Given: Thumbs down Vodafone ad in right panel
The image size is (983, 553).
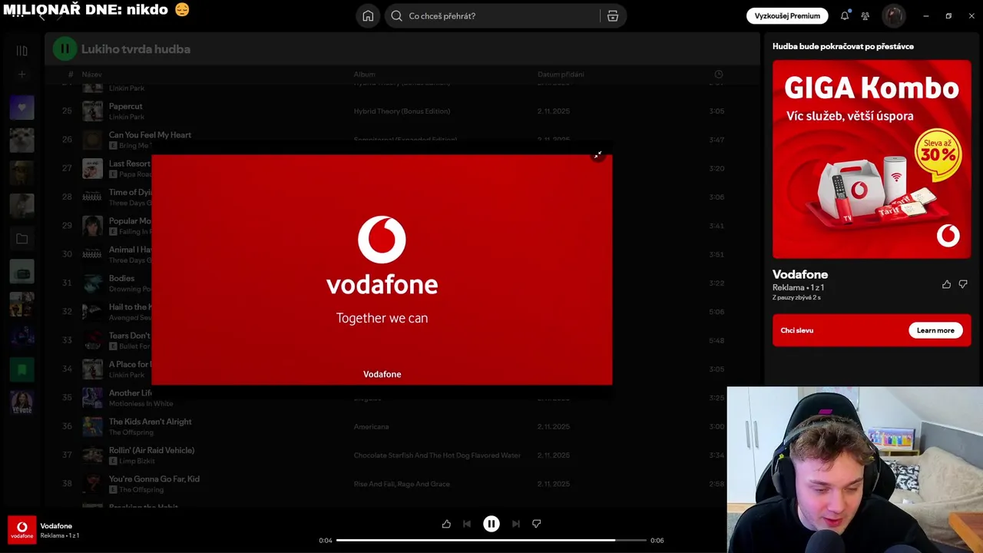Looking at the screenshot, I should click(x=963, y=284).
